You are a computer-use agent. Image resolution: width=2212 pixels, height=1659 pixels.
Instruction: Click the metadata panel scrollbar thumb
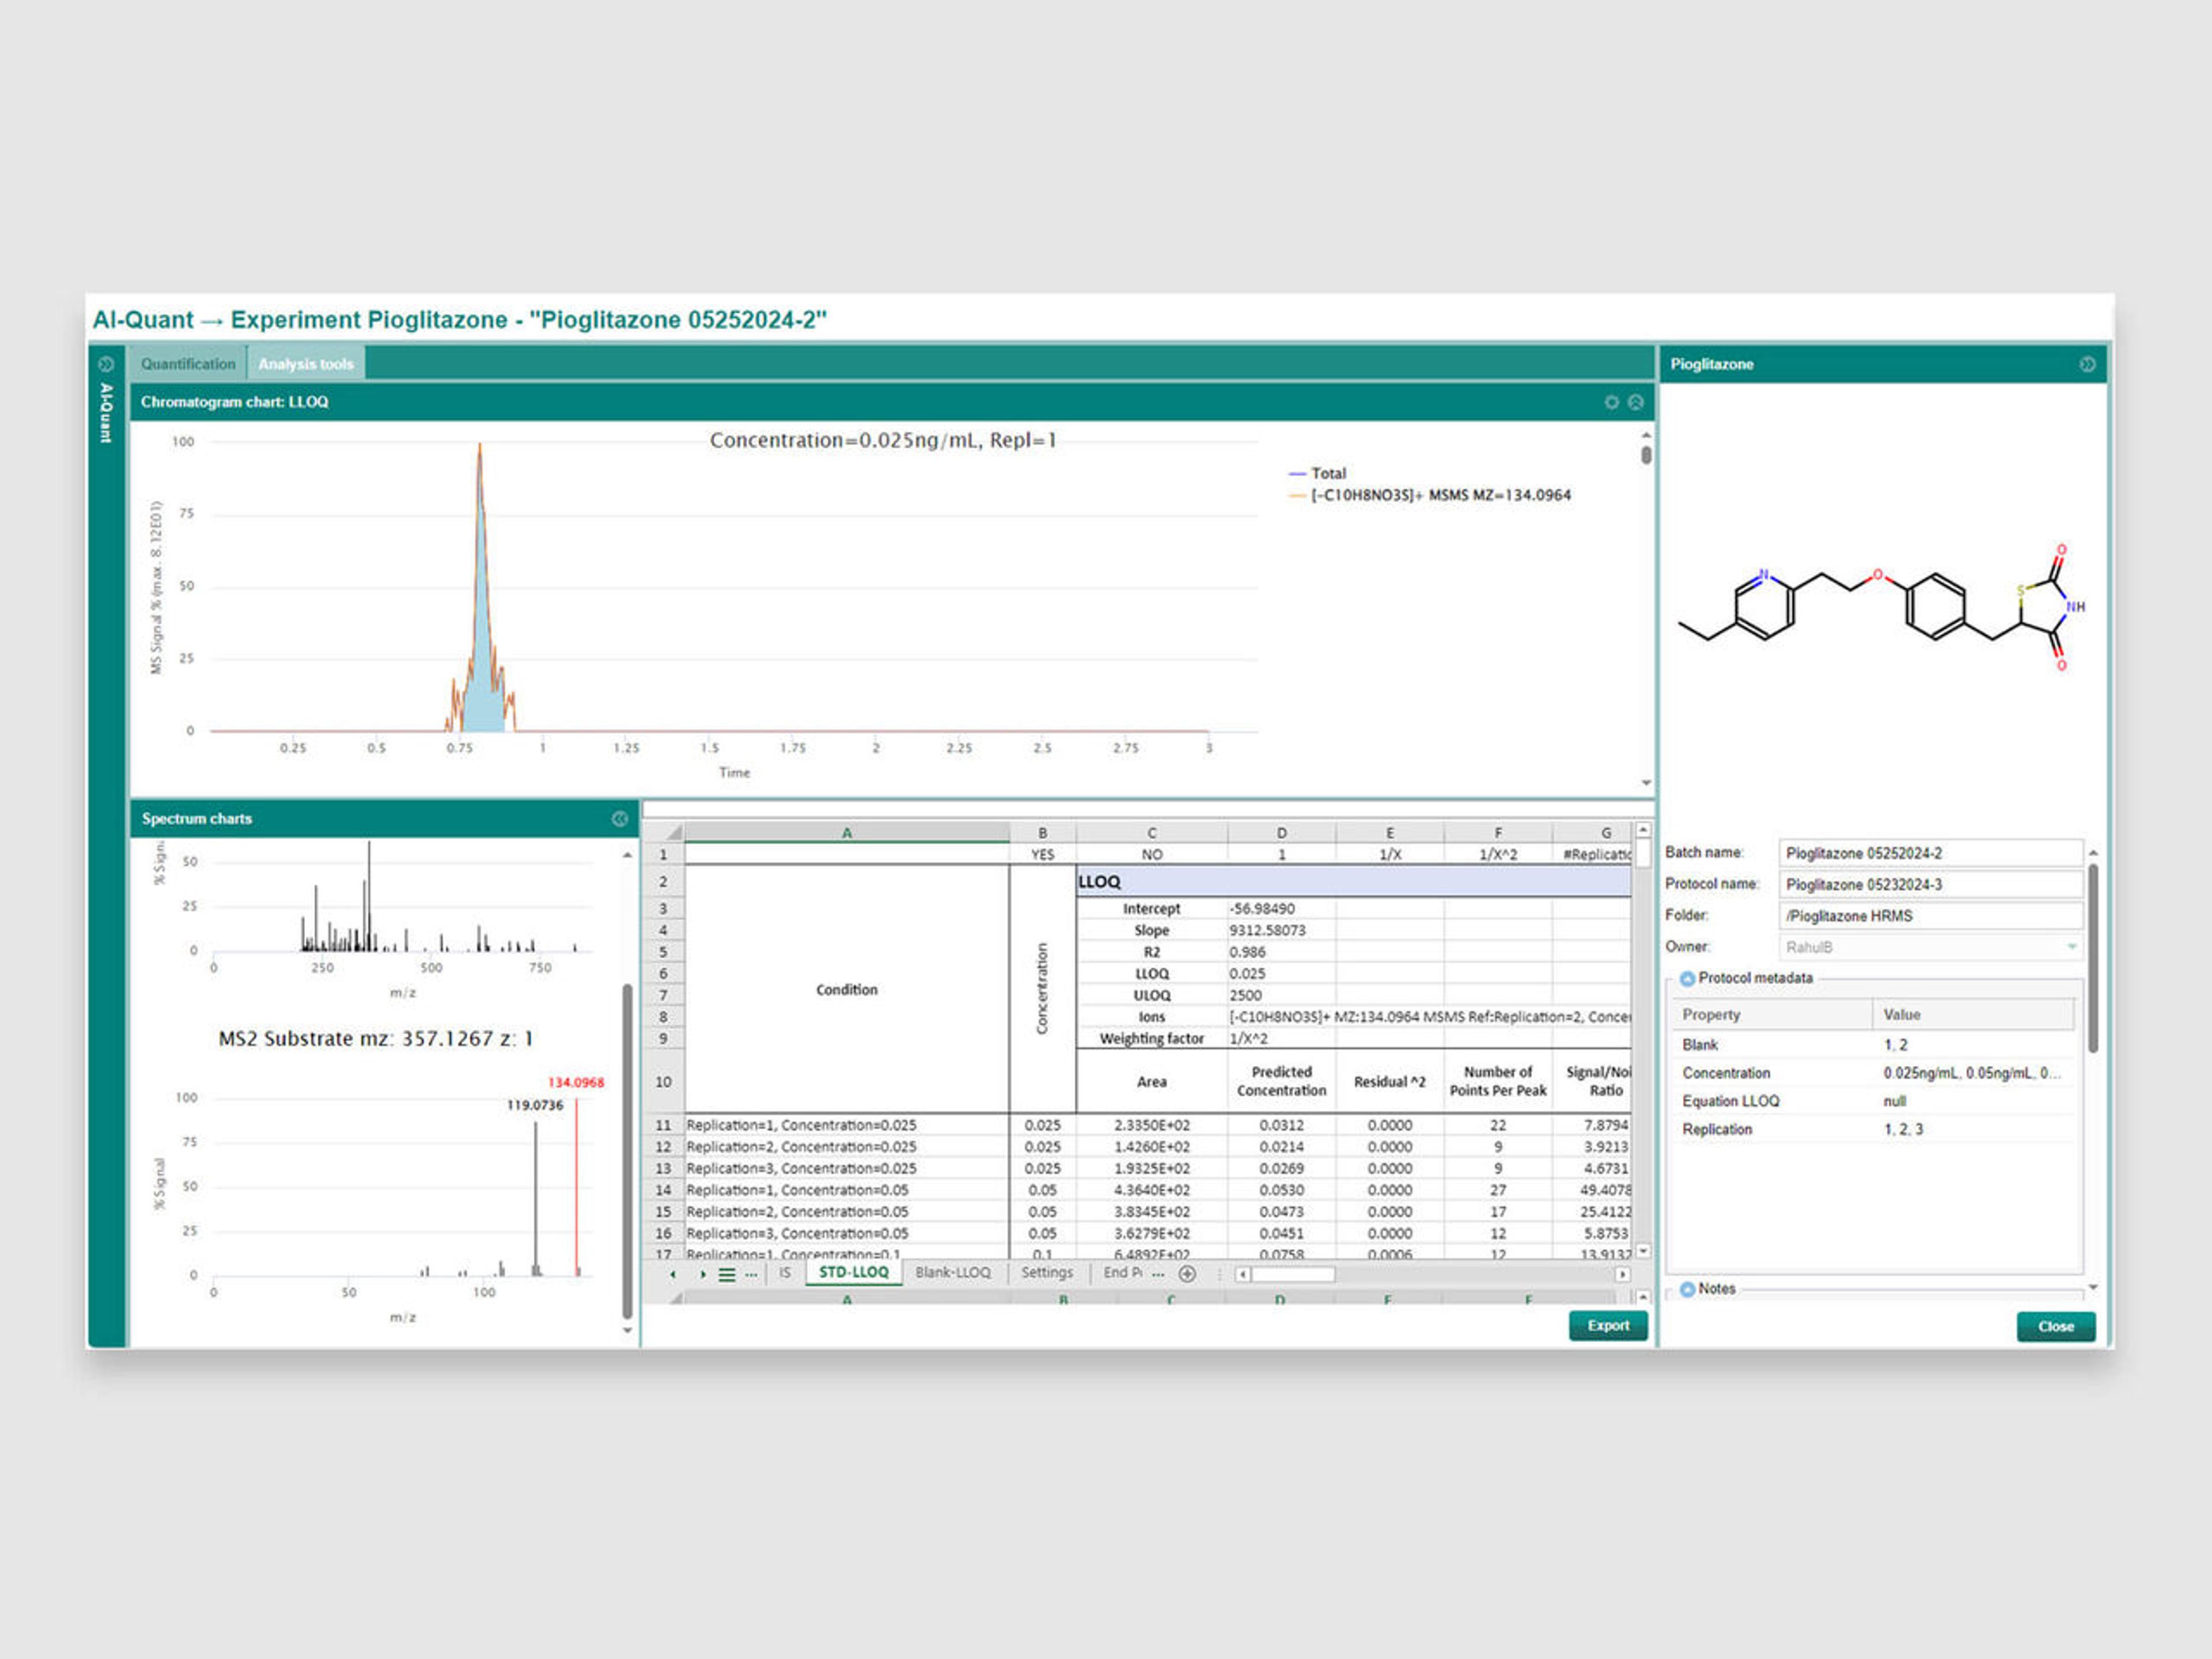pyautogui.click(x=2092, y=958)
